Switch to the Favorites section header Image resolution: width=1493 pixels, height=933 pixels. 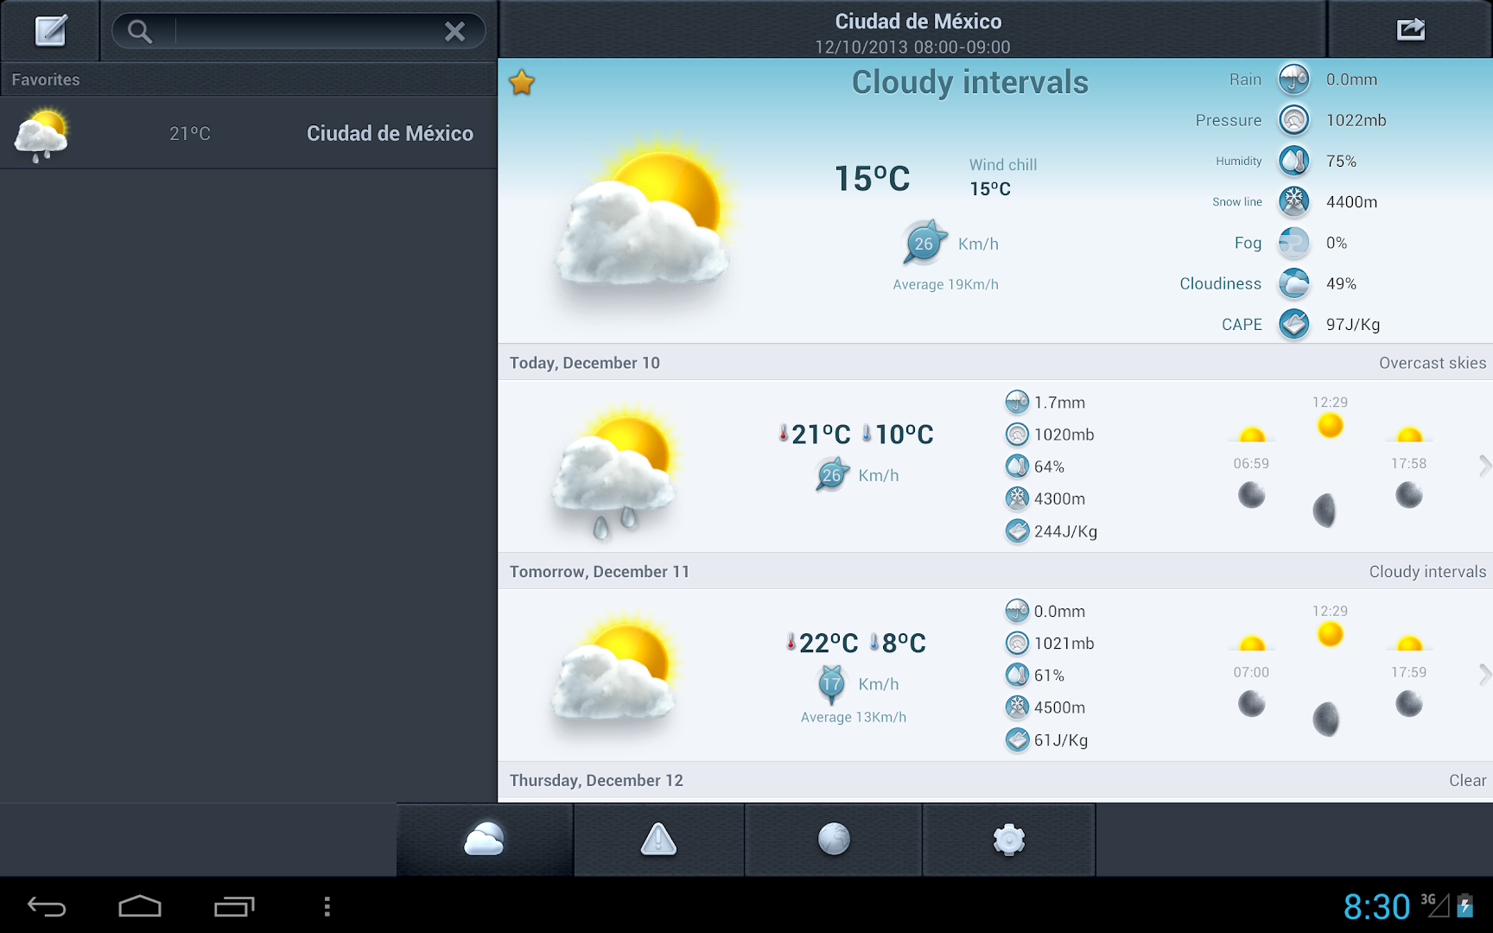[x=45, y=79]
